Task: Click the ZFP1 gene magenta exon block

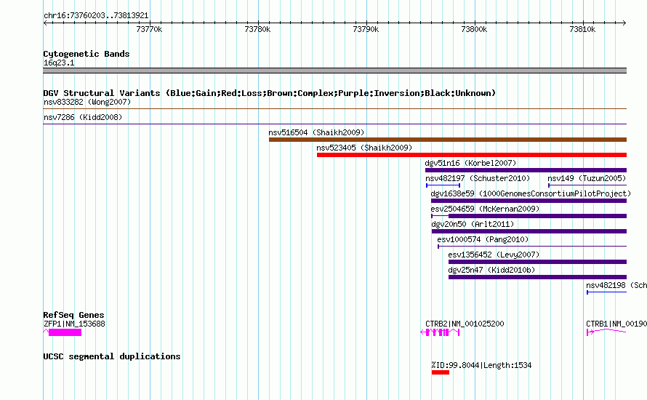Action: point(65,332)
